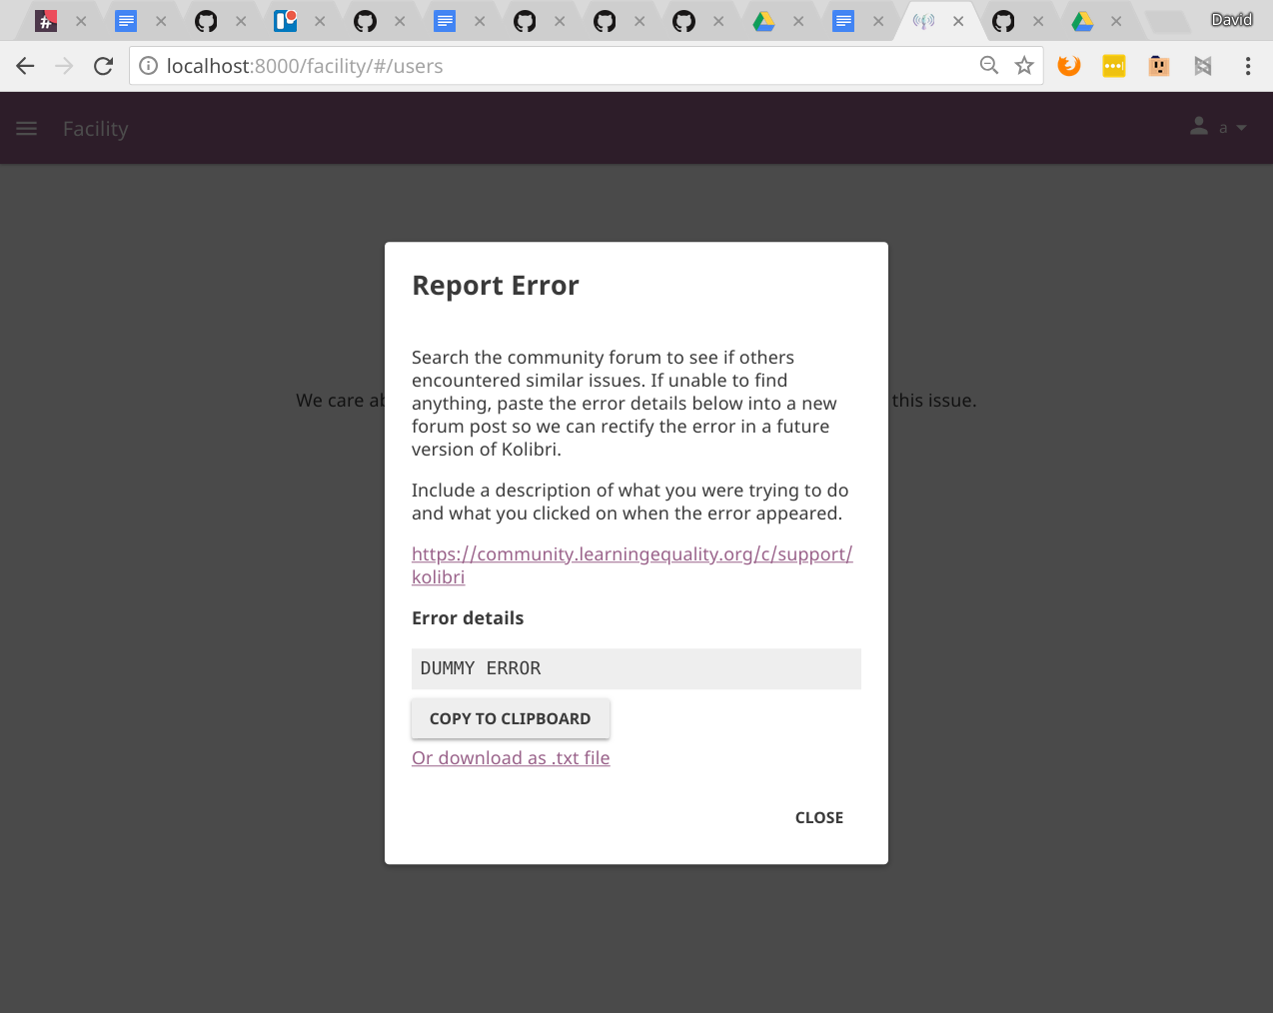Expand the user 'a' dropdown arrow

coord(1242,128)
